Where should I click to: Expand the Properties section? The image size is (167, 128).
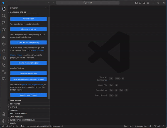click(x=29, y=104)
